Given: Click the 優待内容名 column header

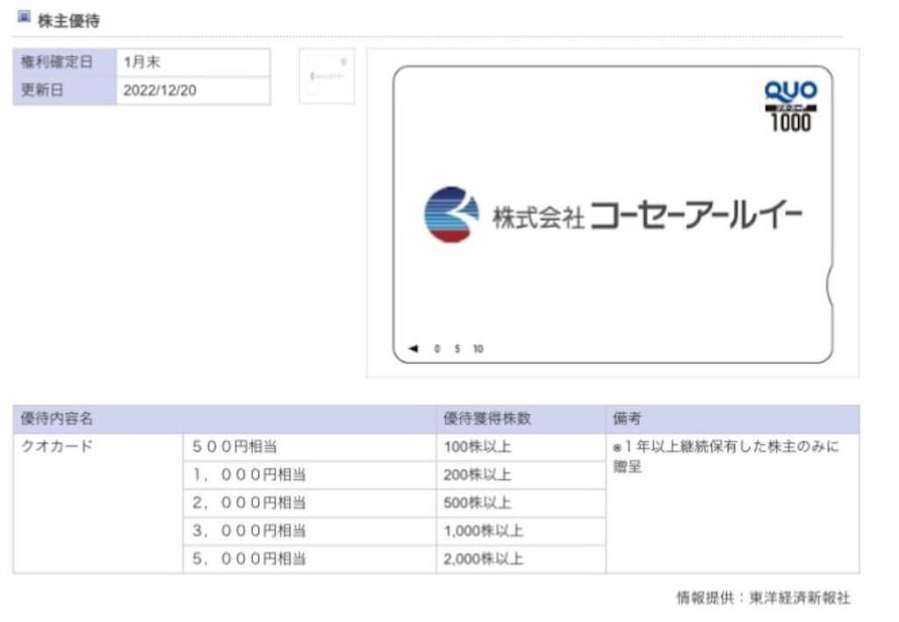Looking at the screenshot, I should 224,418.
